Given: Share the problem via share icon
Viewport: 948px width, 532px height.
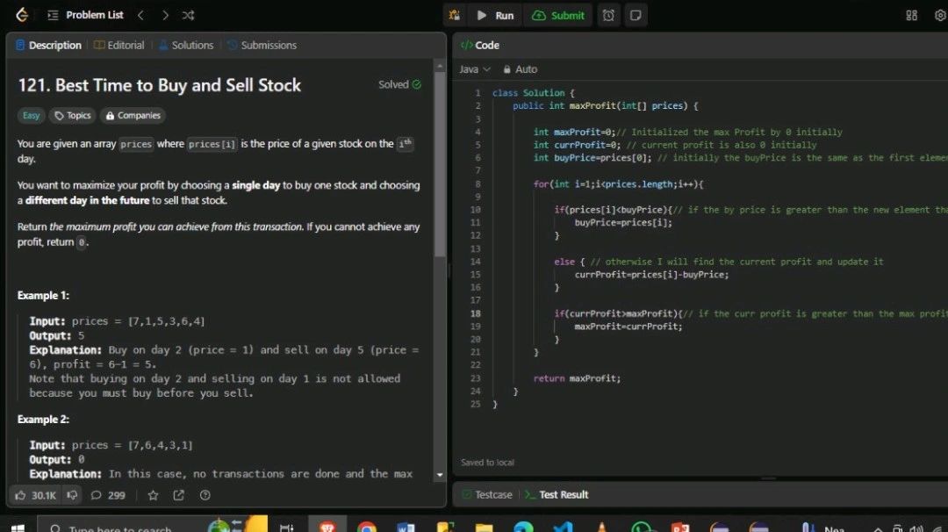Looking at the screenshot, I should (178, 495).
